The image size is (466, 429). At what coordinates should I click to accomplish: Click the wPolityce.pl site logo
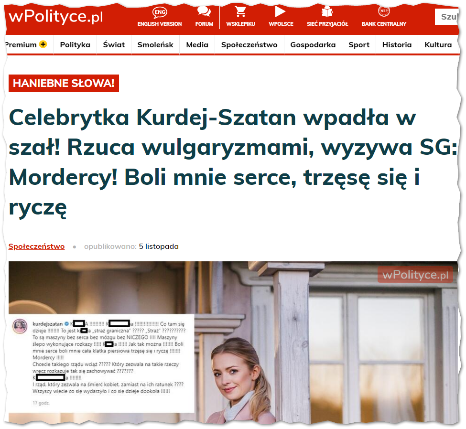(56, 17)
